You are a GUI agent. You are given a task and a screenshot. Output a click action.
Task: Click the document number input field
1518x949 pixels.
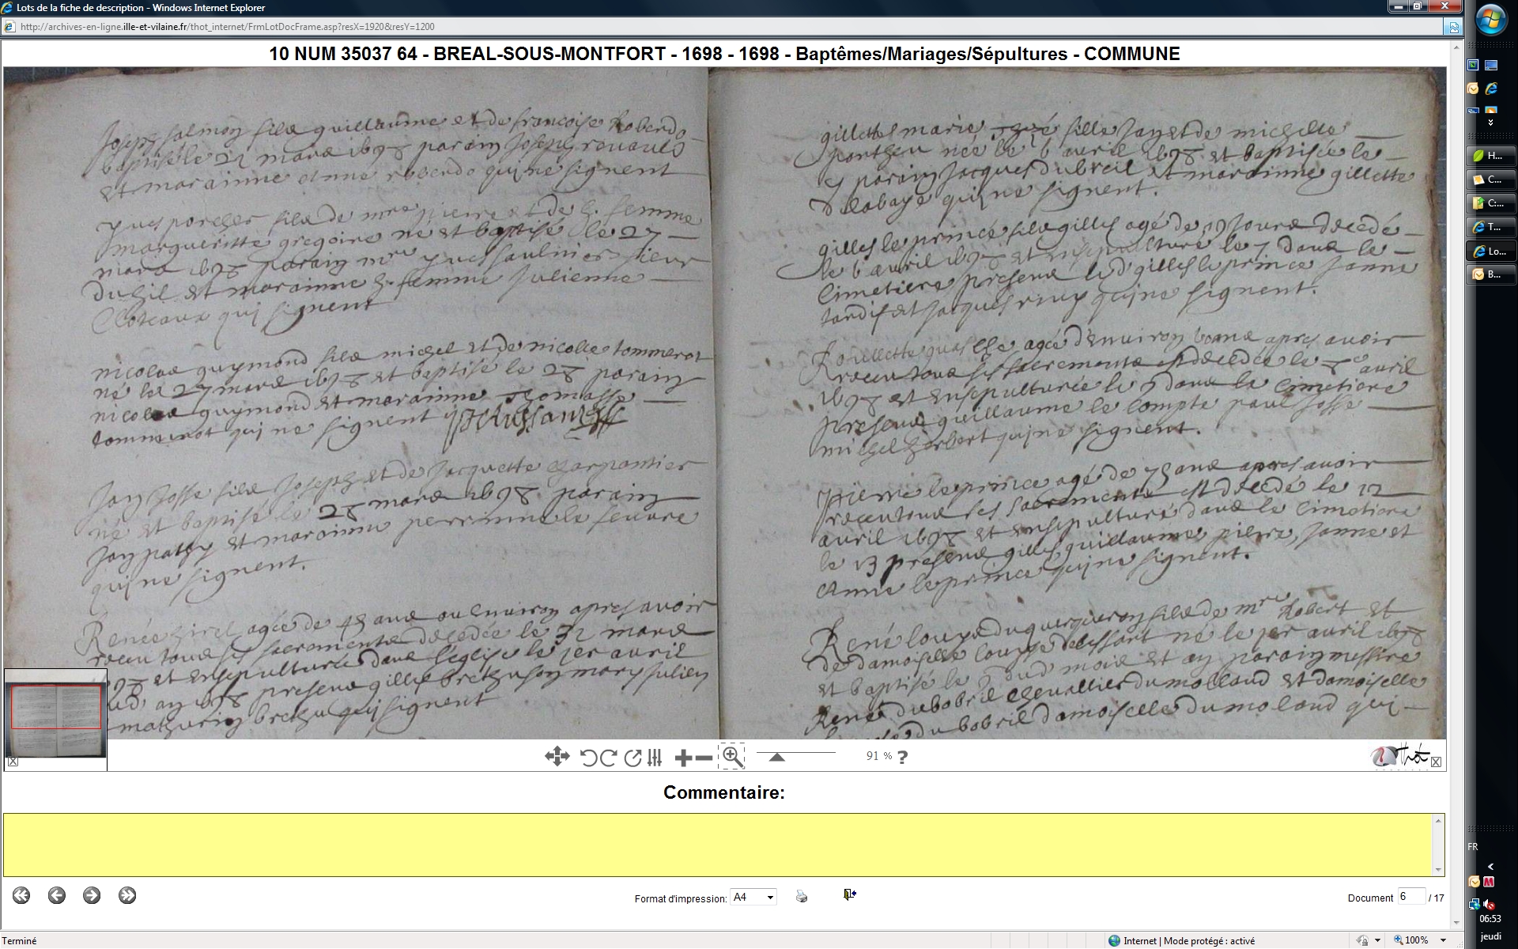(x=1410, y=897)
